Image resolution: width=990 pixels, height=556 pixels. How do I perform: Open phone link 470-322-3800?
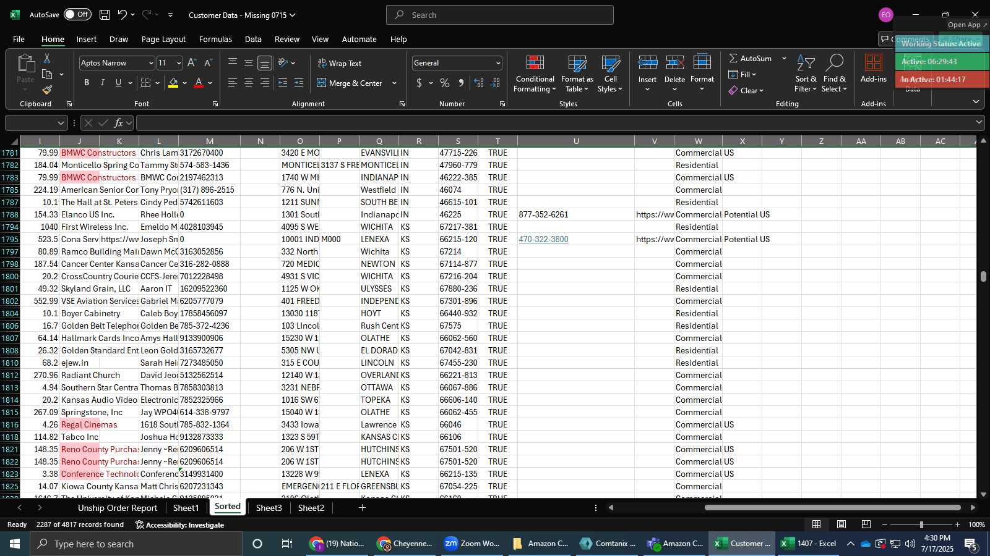pos(543,239)
